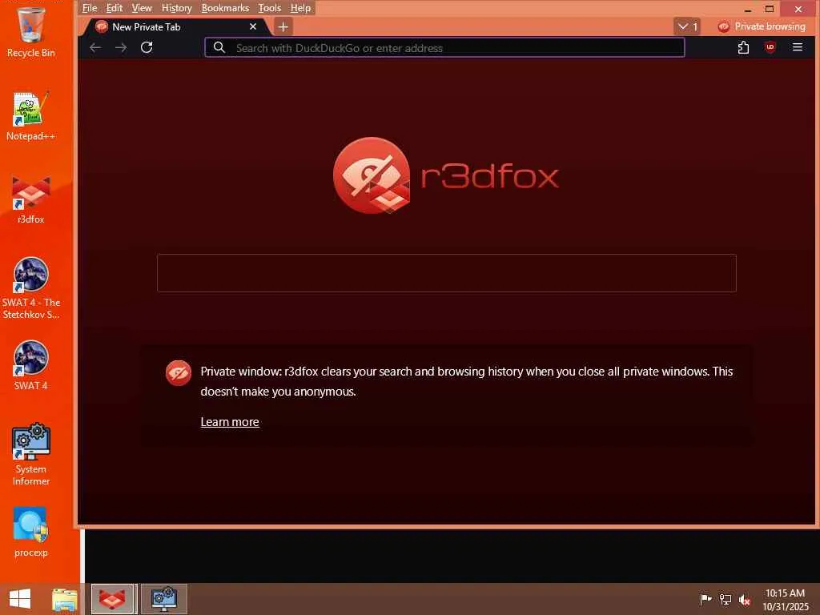Open the Edit menu
The image size is (820, 615).
114,8
